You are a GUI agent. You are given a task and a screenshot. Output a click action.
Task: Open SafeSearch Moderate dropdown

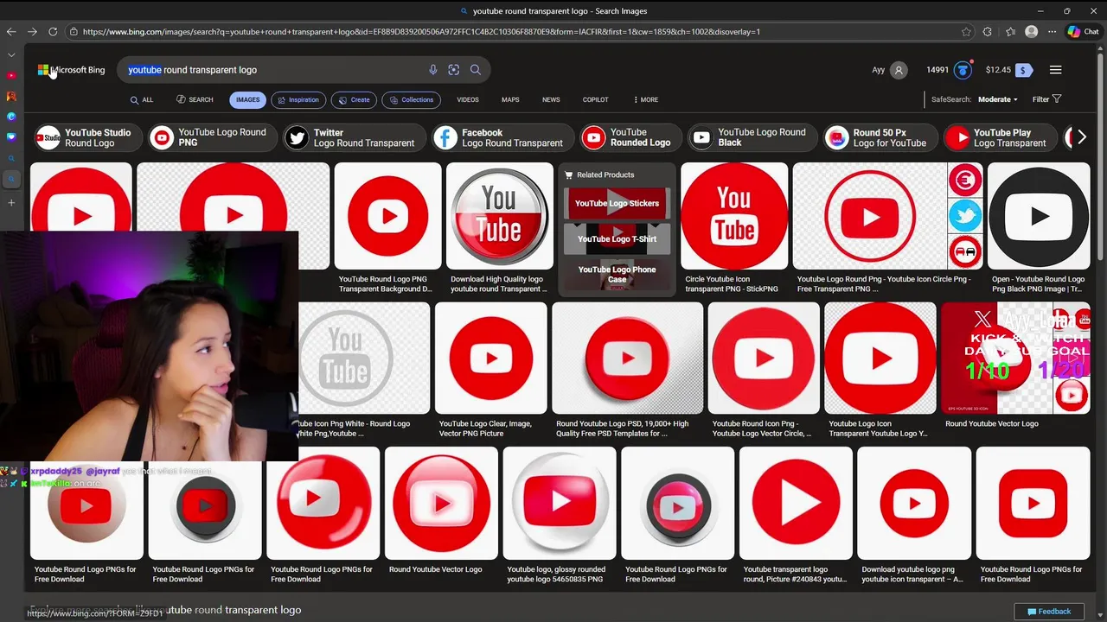coord(997,99)
